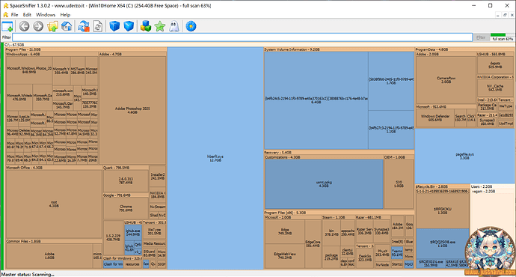Click the Home house icon

[67, 26]
